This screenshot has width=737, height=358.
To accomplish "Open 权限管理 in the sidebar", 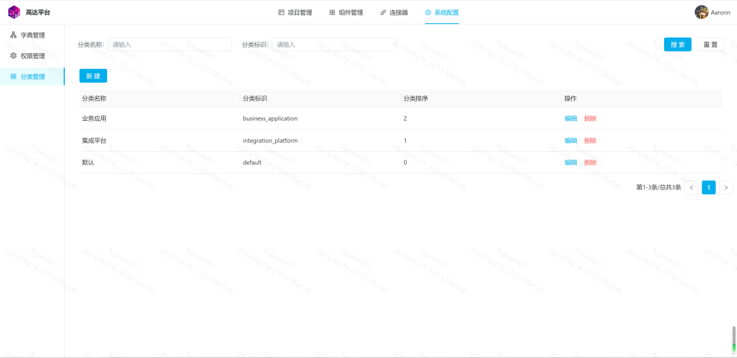I will (x=32, y=56).
